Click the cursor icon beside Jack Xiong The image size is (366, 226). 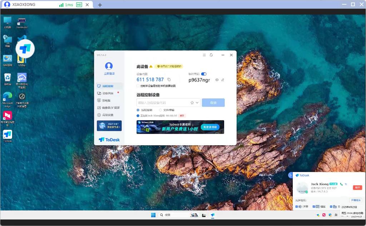[346, 184]
